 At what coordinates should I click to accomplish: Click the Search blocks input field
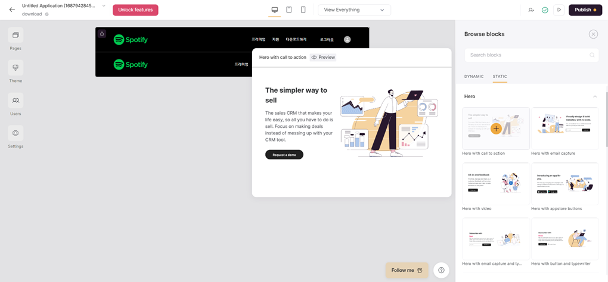point(532,55)
